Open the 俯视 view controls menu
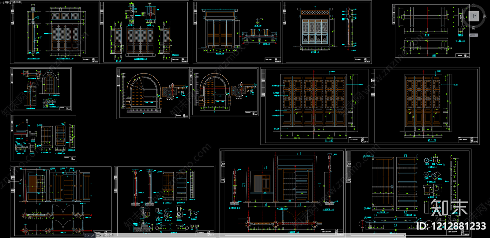The width and height of the screenshot is (490, 238). pos(7,2)
